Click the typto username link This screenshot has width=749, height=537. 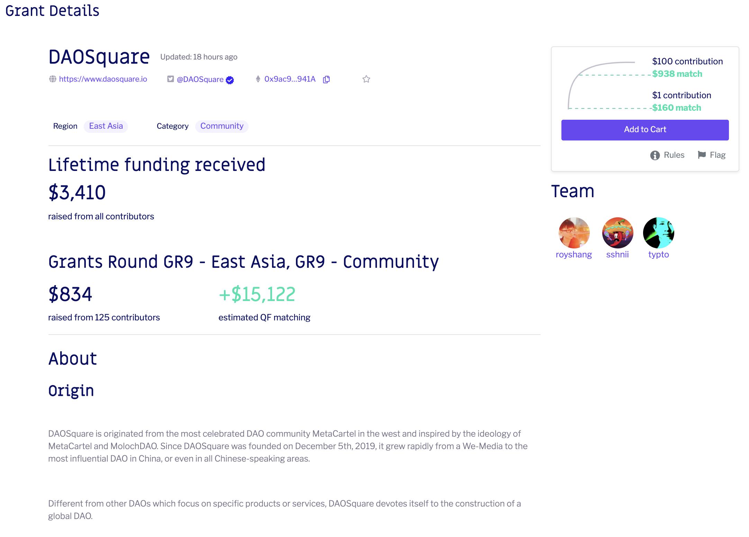tap(658, 254)
